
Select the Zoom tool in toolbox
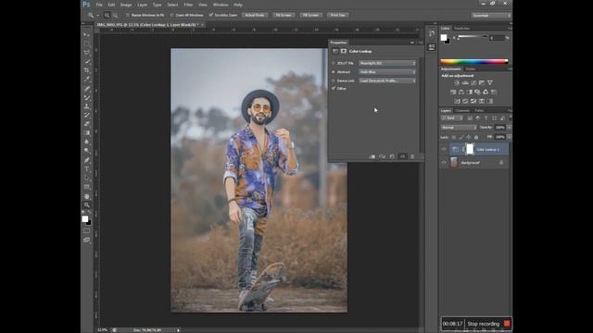[87, 205]
